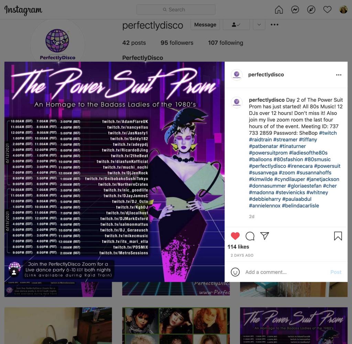Open the profile avatar in the header
The width and height of the screenshot is (352, 344).
pyautogui.click(x=343, y=10)
